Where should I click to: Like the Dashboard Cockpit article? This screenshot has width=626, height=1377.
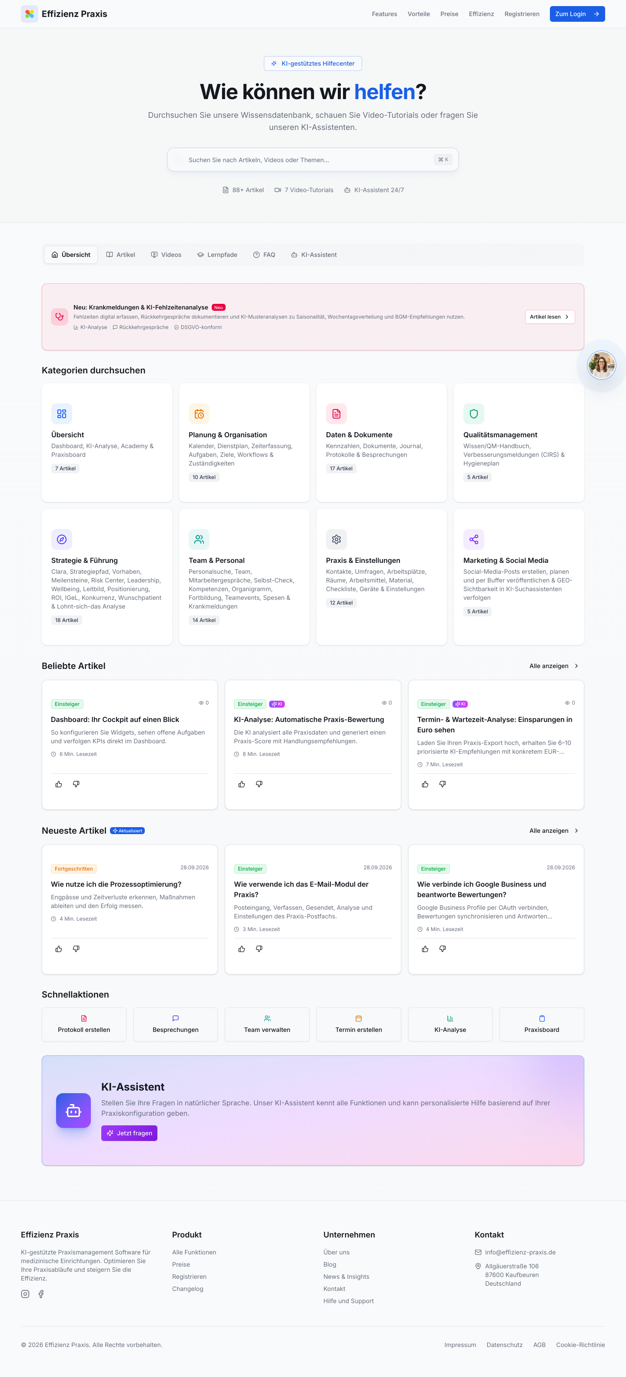59,784
